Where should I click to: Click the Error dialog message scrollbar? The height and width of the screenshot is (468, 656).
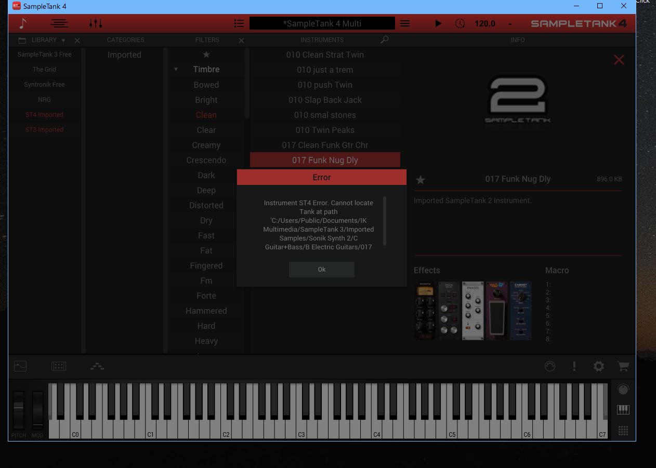[385, 221]
